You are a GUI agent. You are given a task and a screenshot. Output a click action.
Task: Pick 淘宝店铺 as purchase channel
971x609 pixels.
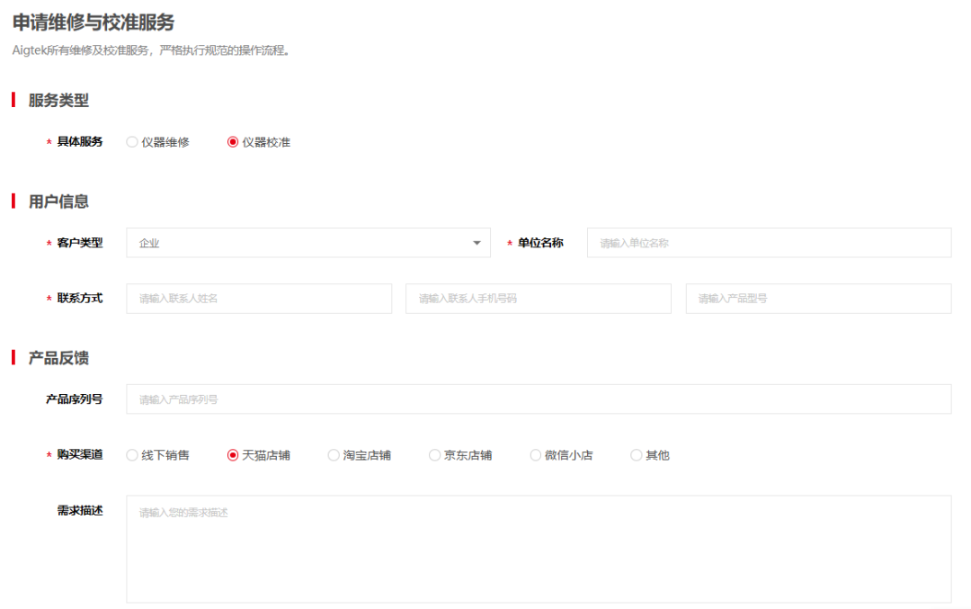(x=333, y=454)
